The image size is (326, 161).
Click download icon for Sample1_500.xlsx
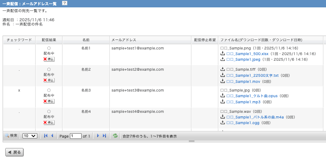click(223, 54)
